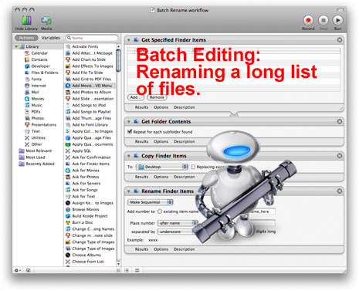Open Description of Copy Finder Items
The width and height of the screenshot is (359, 291).
185,177
